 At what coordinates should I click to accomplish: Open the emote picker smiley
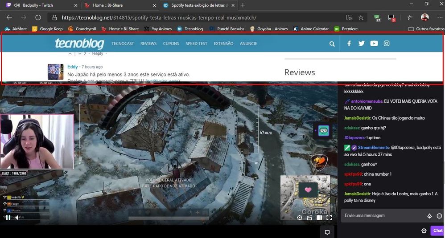tap(439, 216)
